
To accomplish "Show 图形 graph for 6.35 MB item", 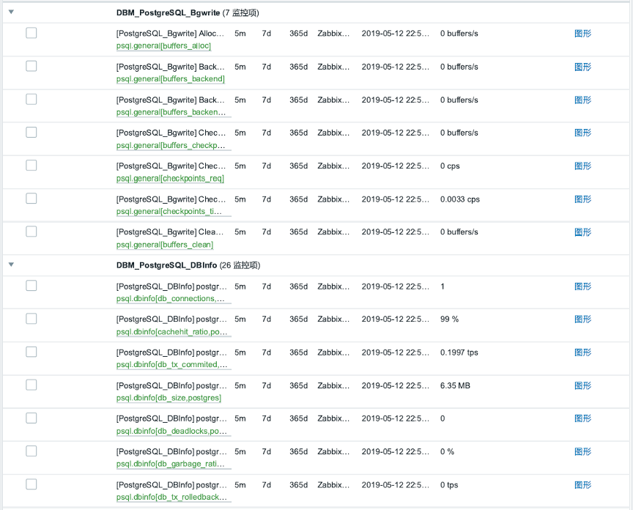I will [x=582, y=385].
